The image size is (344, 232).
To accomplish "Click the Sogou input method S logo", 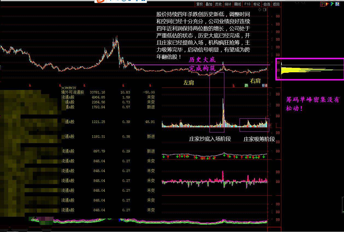I will (x=101, y=1).
